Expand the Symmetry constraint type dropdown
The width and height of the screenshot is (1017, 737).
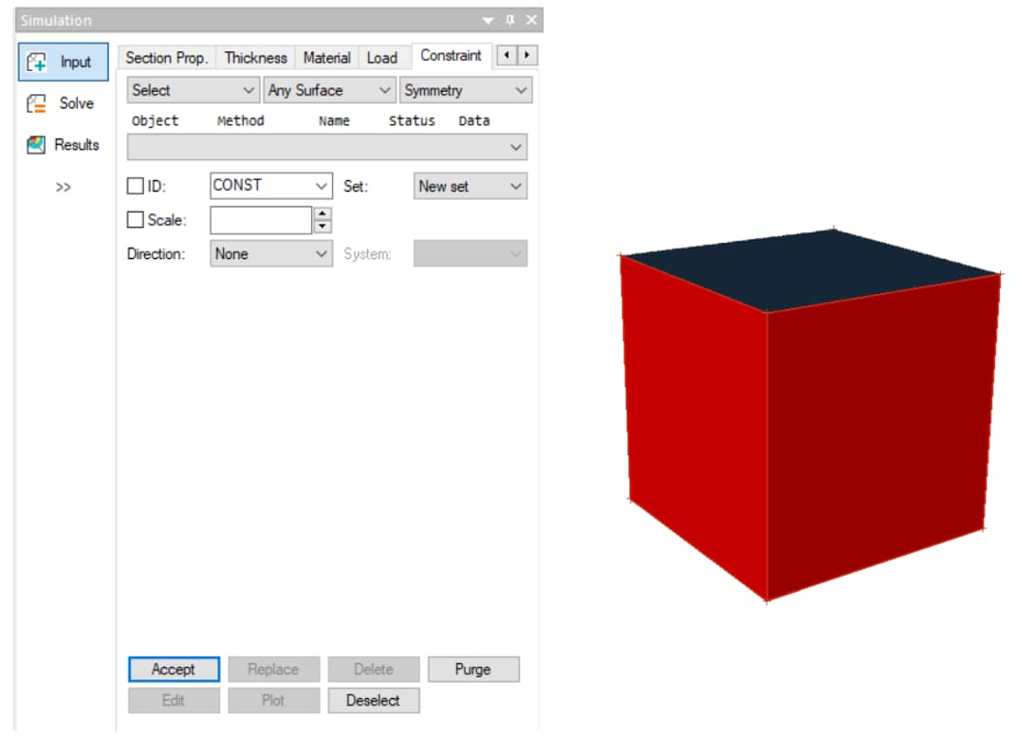[x=465, y=90]
